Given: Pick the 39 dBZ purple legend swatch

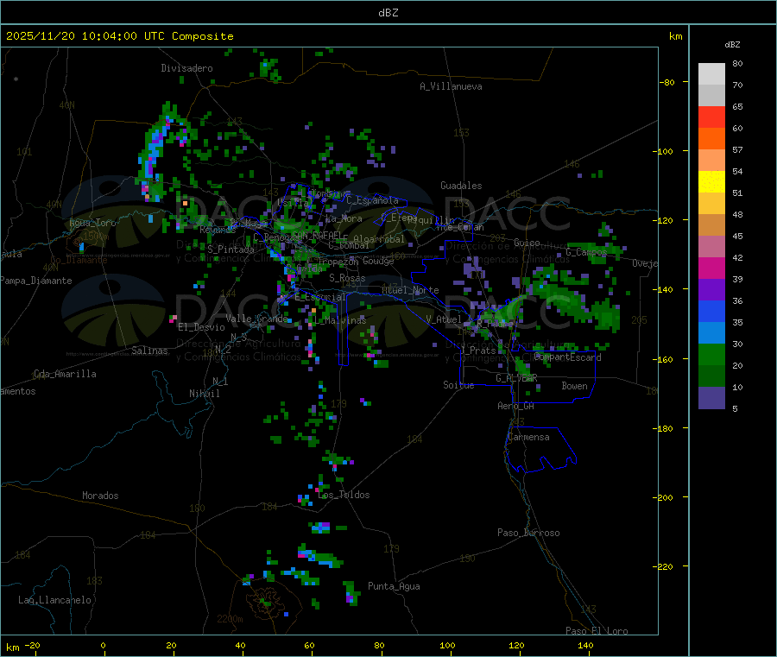Looking at the screenshot, I should [711, 290].
